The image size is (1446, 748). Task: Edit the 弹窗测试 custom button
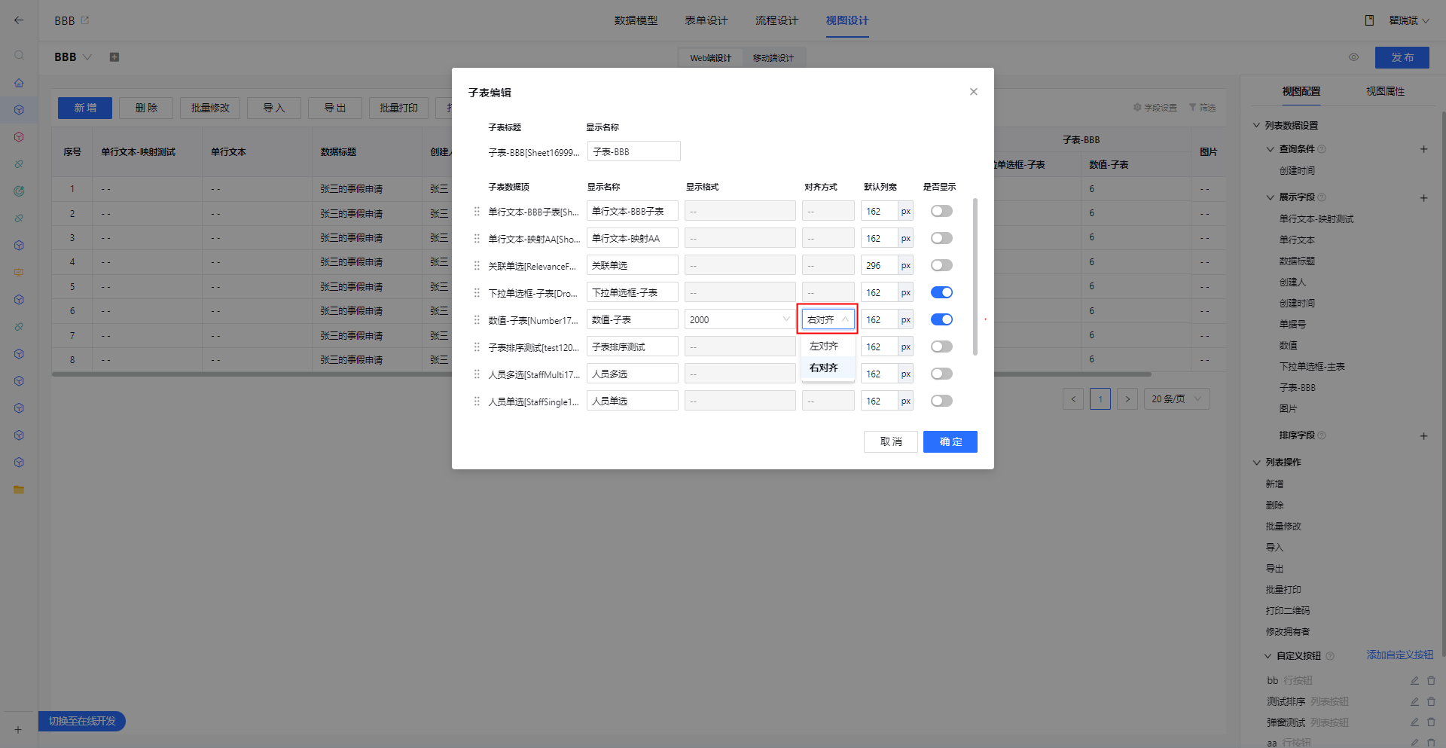click(x=1414, y=723)
